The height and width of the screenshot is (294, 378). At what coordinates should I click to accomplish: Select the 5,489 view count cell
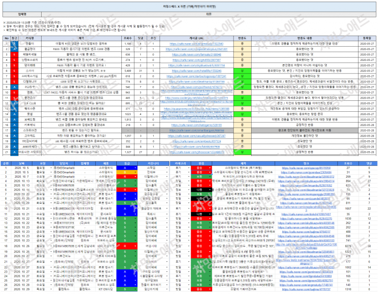pyautogui.click(x=128, y=71)
